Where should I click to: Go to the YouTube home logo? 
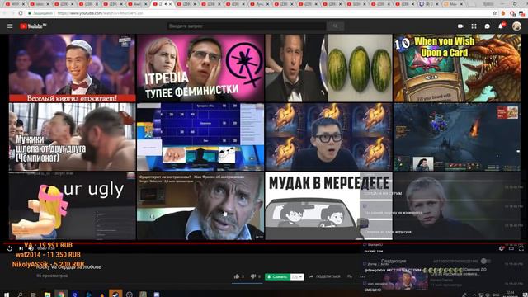point(33,26)
